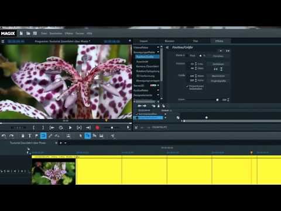Click the open project folder icon
Image resolution: width=281 pixels, height=211 pixels.
point(28,33)
